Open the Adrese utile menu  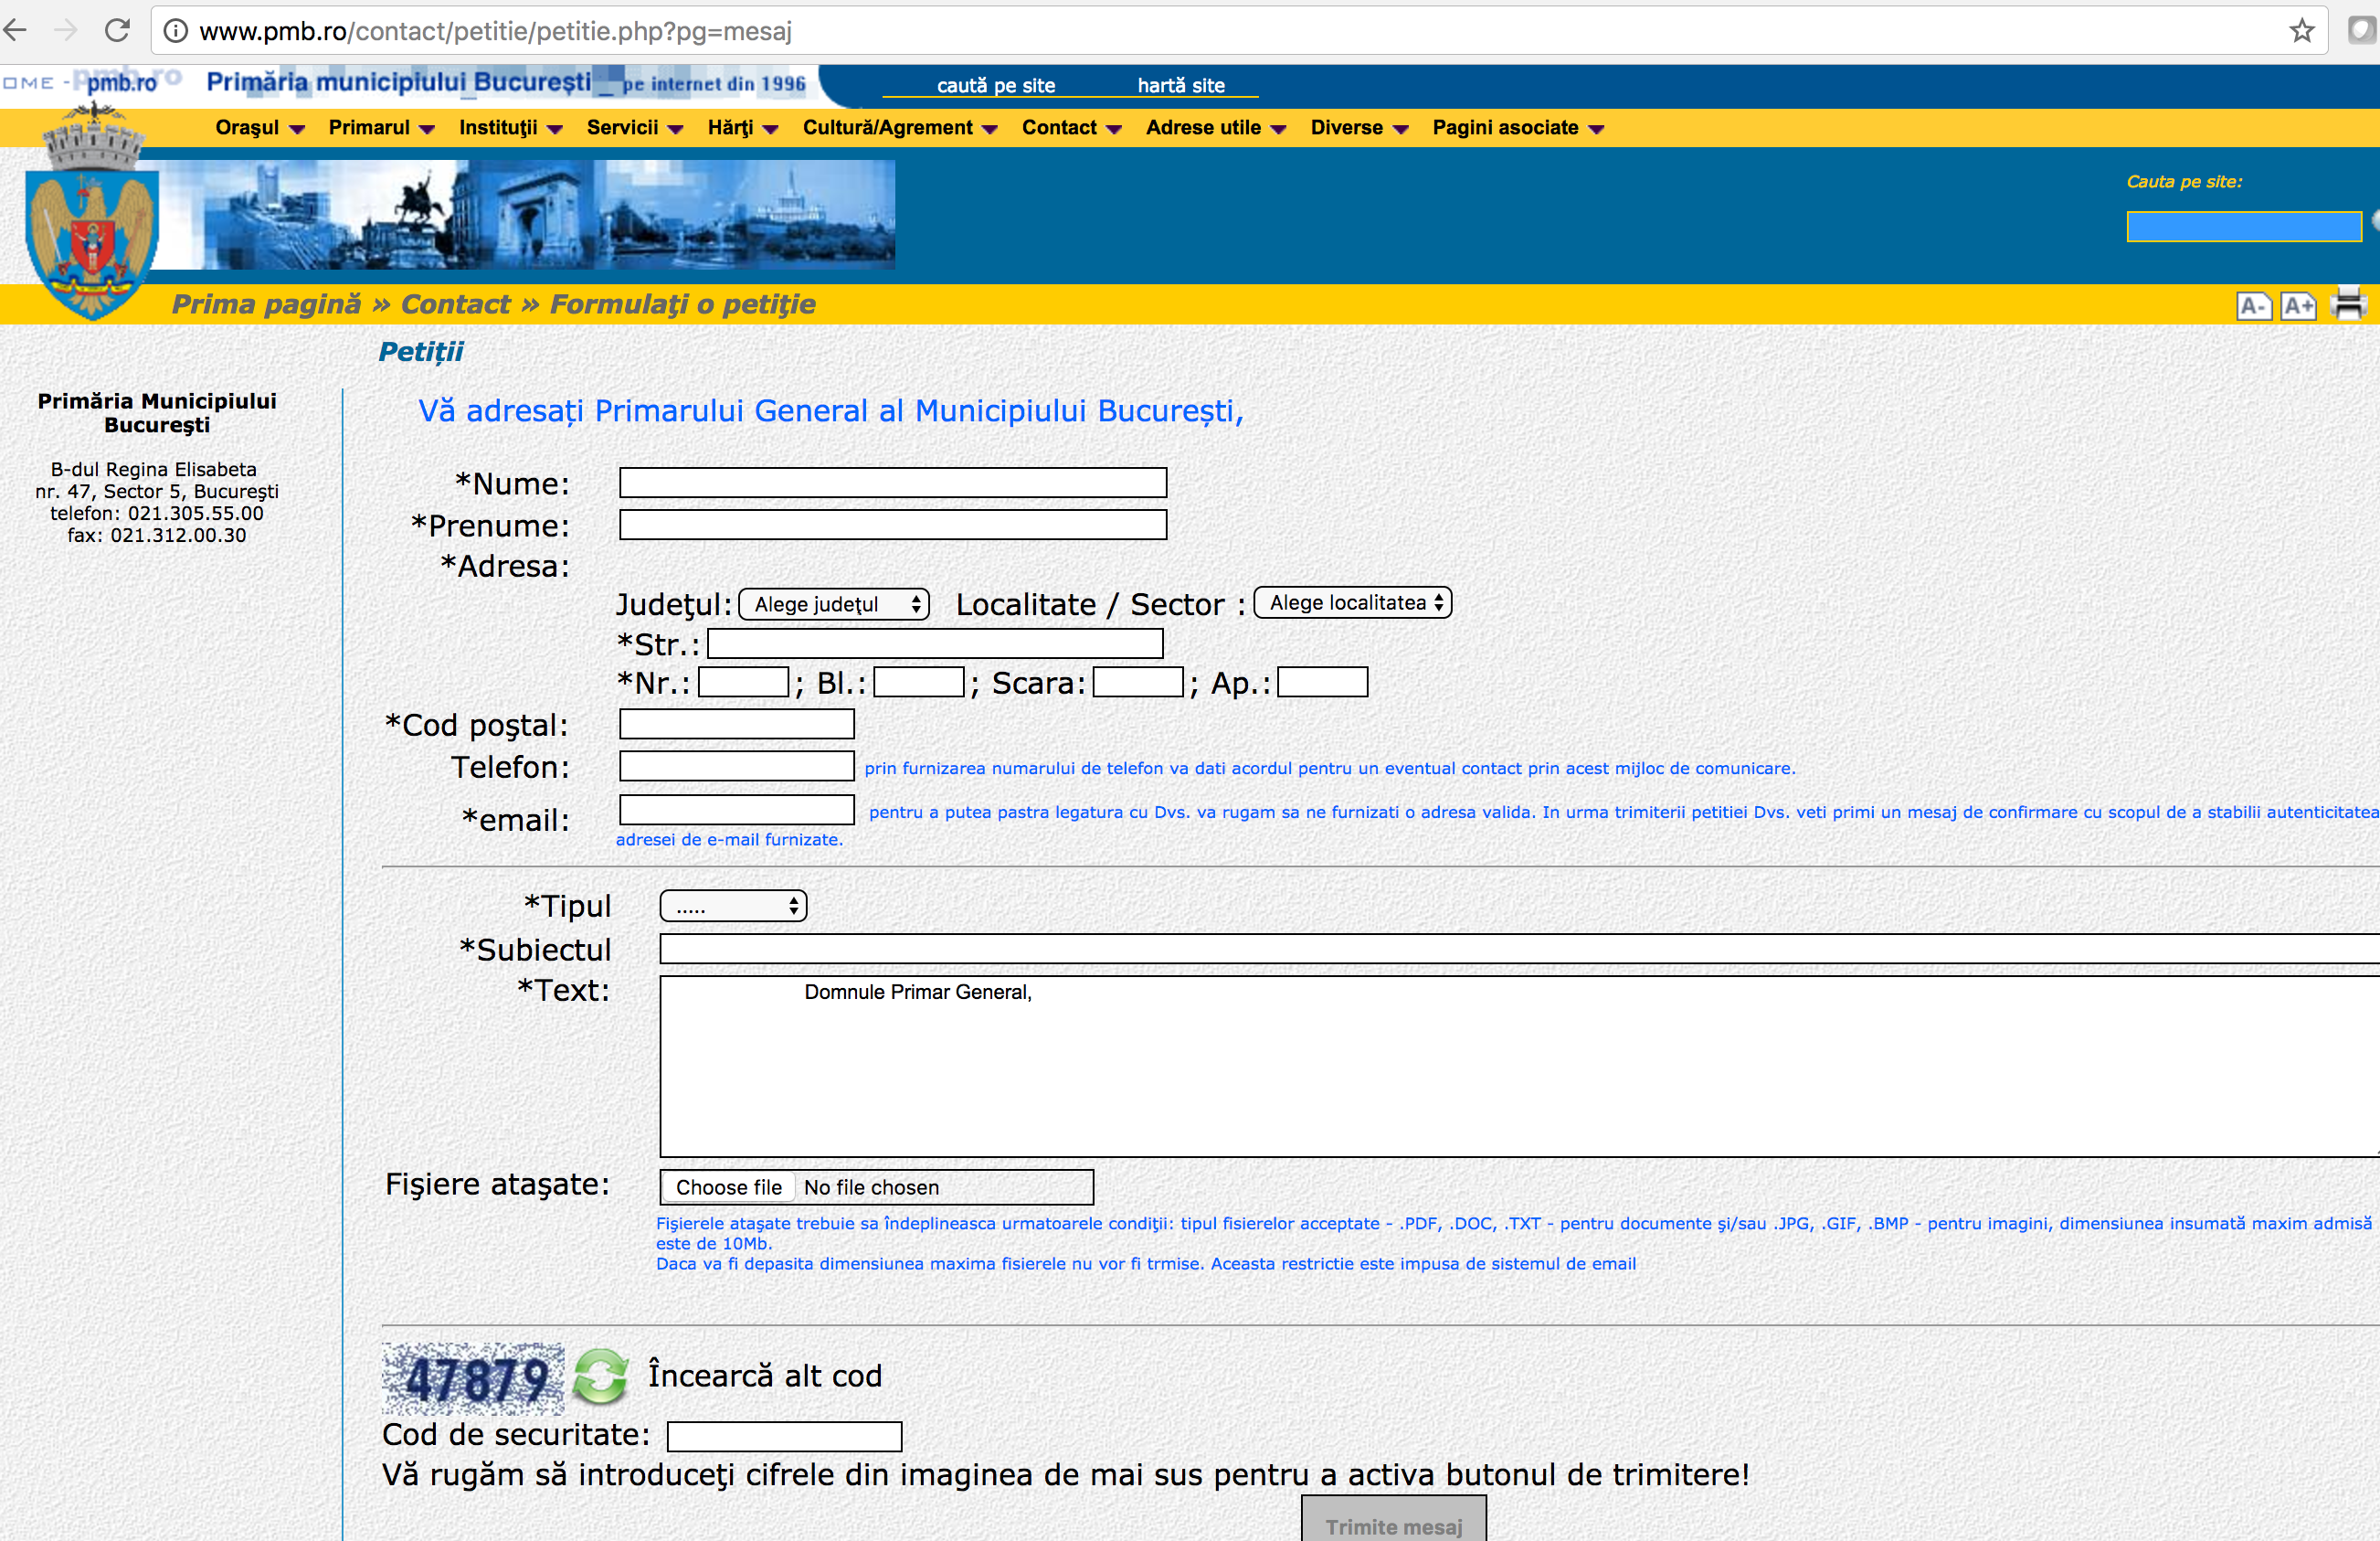click(1214, 128)
